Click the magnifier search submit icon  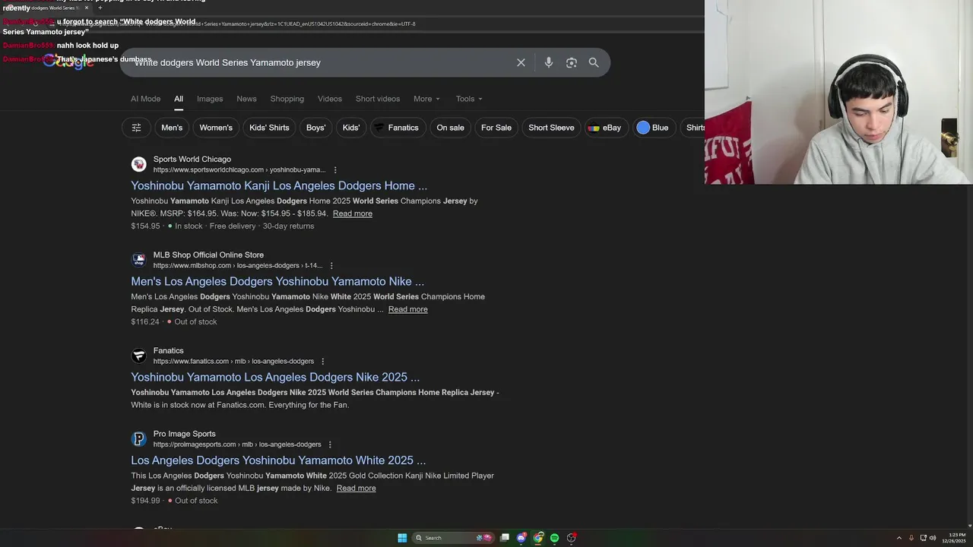point(594,62)
